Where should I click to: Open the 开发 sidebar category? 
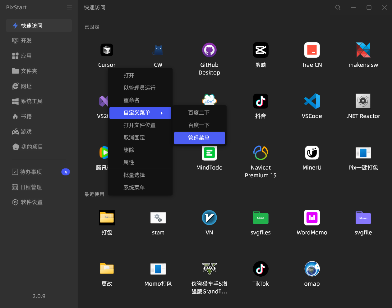[x=39, y=41]
